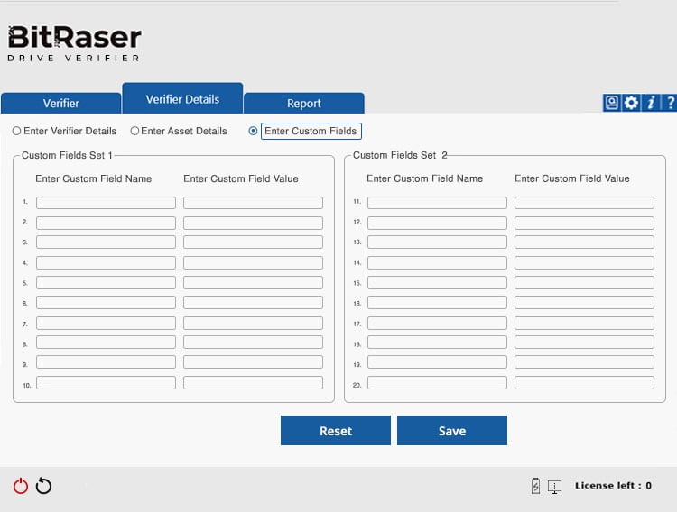Click the Save button

point(452,431)
